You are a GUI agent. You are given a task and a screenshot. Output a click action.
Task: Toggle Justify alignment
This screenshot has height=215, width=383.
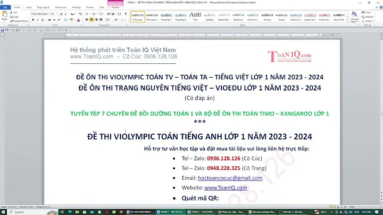click(101, 20)
